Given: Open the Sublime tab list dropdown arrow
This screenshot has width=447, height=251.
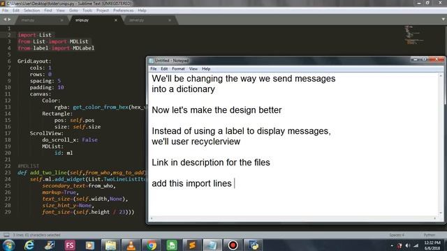Looking at the screenshot, I should (x=443, y=20).
